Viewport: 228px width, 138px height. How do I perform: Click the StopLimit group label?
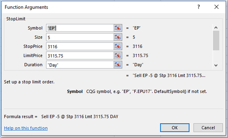click(x=16, y=19)
